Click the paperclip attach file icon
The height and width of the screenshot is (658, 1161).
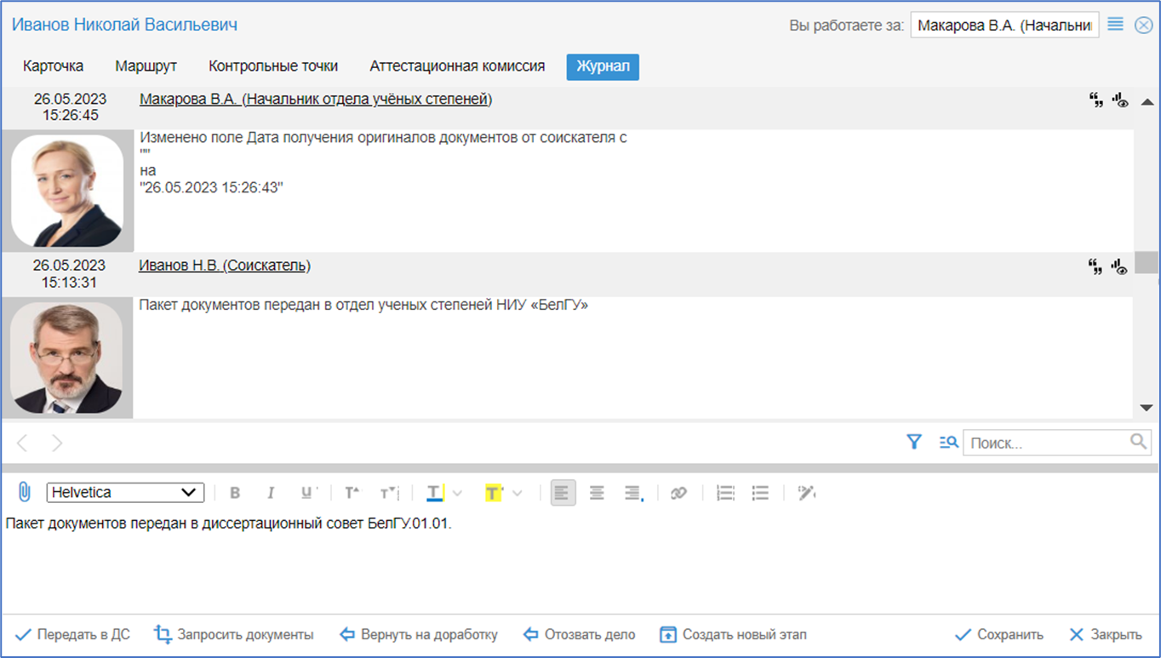(24, 492)
